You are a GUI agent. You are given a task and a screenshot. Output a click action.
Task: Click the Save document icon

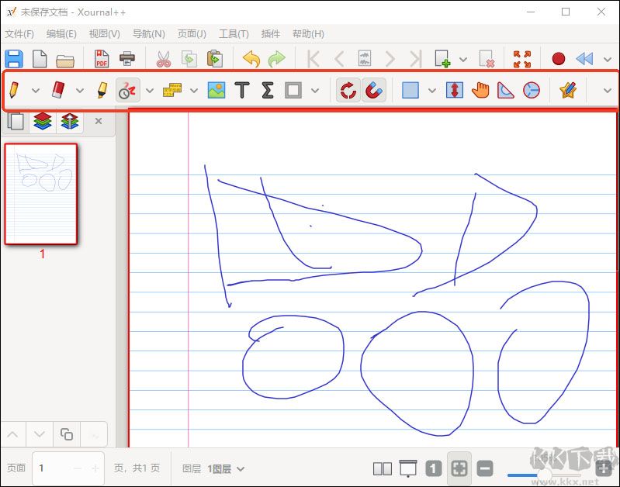point(14,59)
